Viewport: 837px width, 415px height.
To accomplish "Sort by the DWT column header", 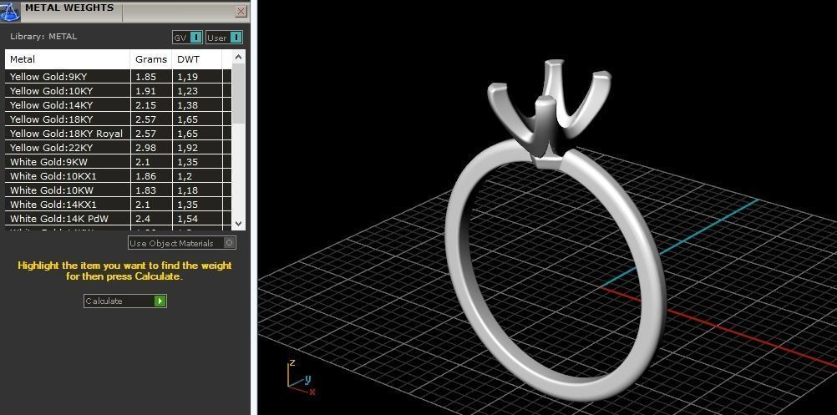I will 197,59.
